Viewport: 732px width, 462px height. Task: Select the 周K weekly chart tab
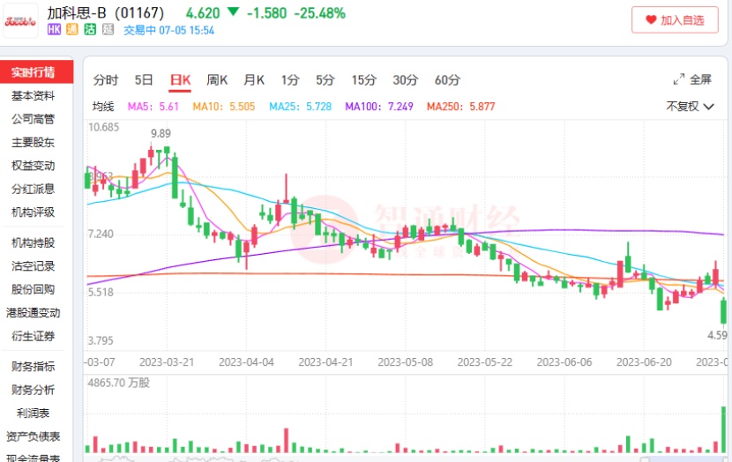[x=217, y=80]
